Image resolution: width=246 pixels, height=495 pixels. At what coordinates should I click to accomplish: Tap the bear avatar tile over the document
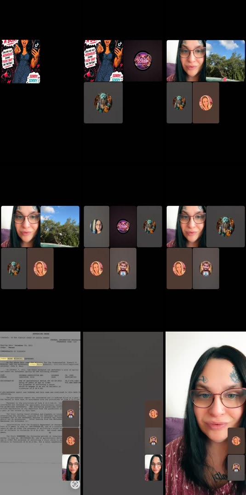[x=71, y=413]
